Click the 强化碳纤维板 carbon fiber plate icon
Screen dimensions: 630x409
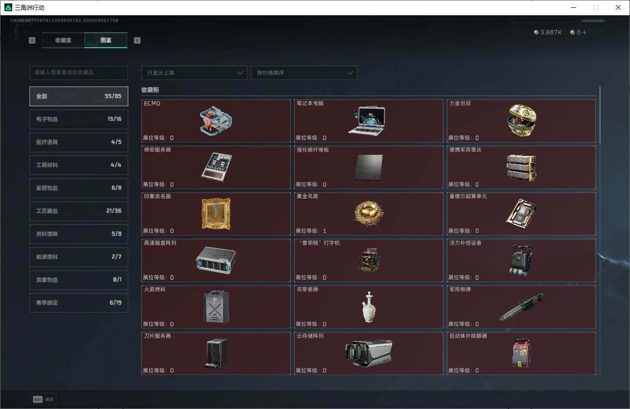point(368,168)
